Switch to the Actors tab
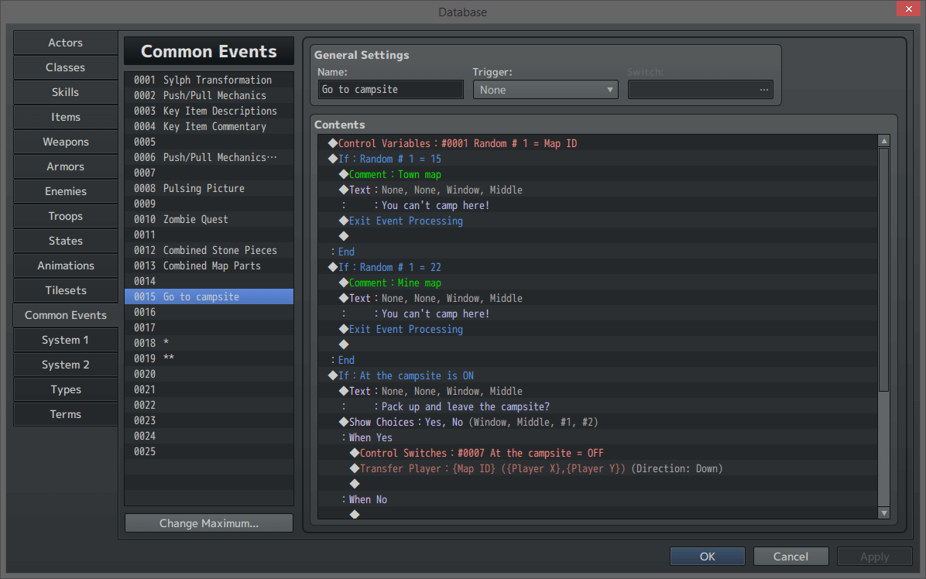The width and height of the screenshot is (926, 579). pos(66,43)
